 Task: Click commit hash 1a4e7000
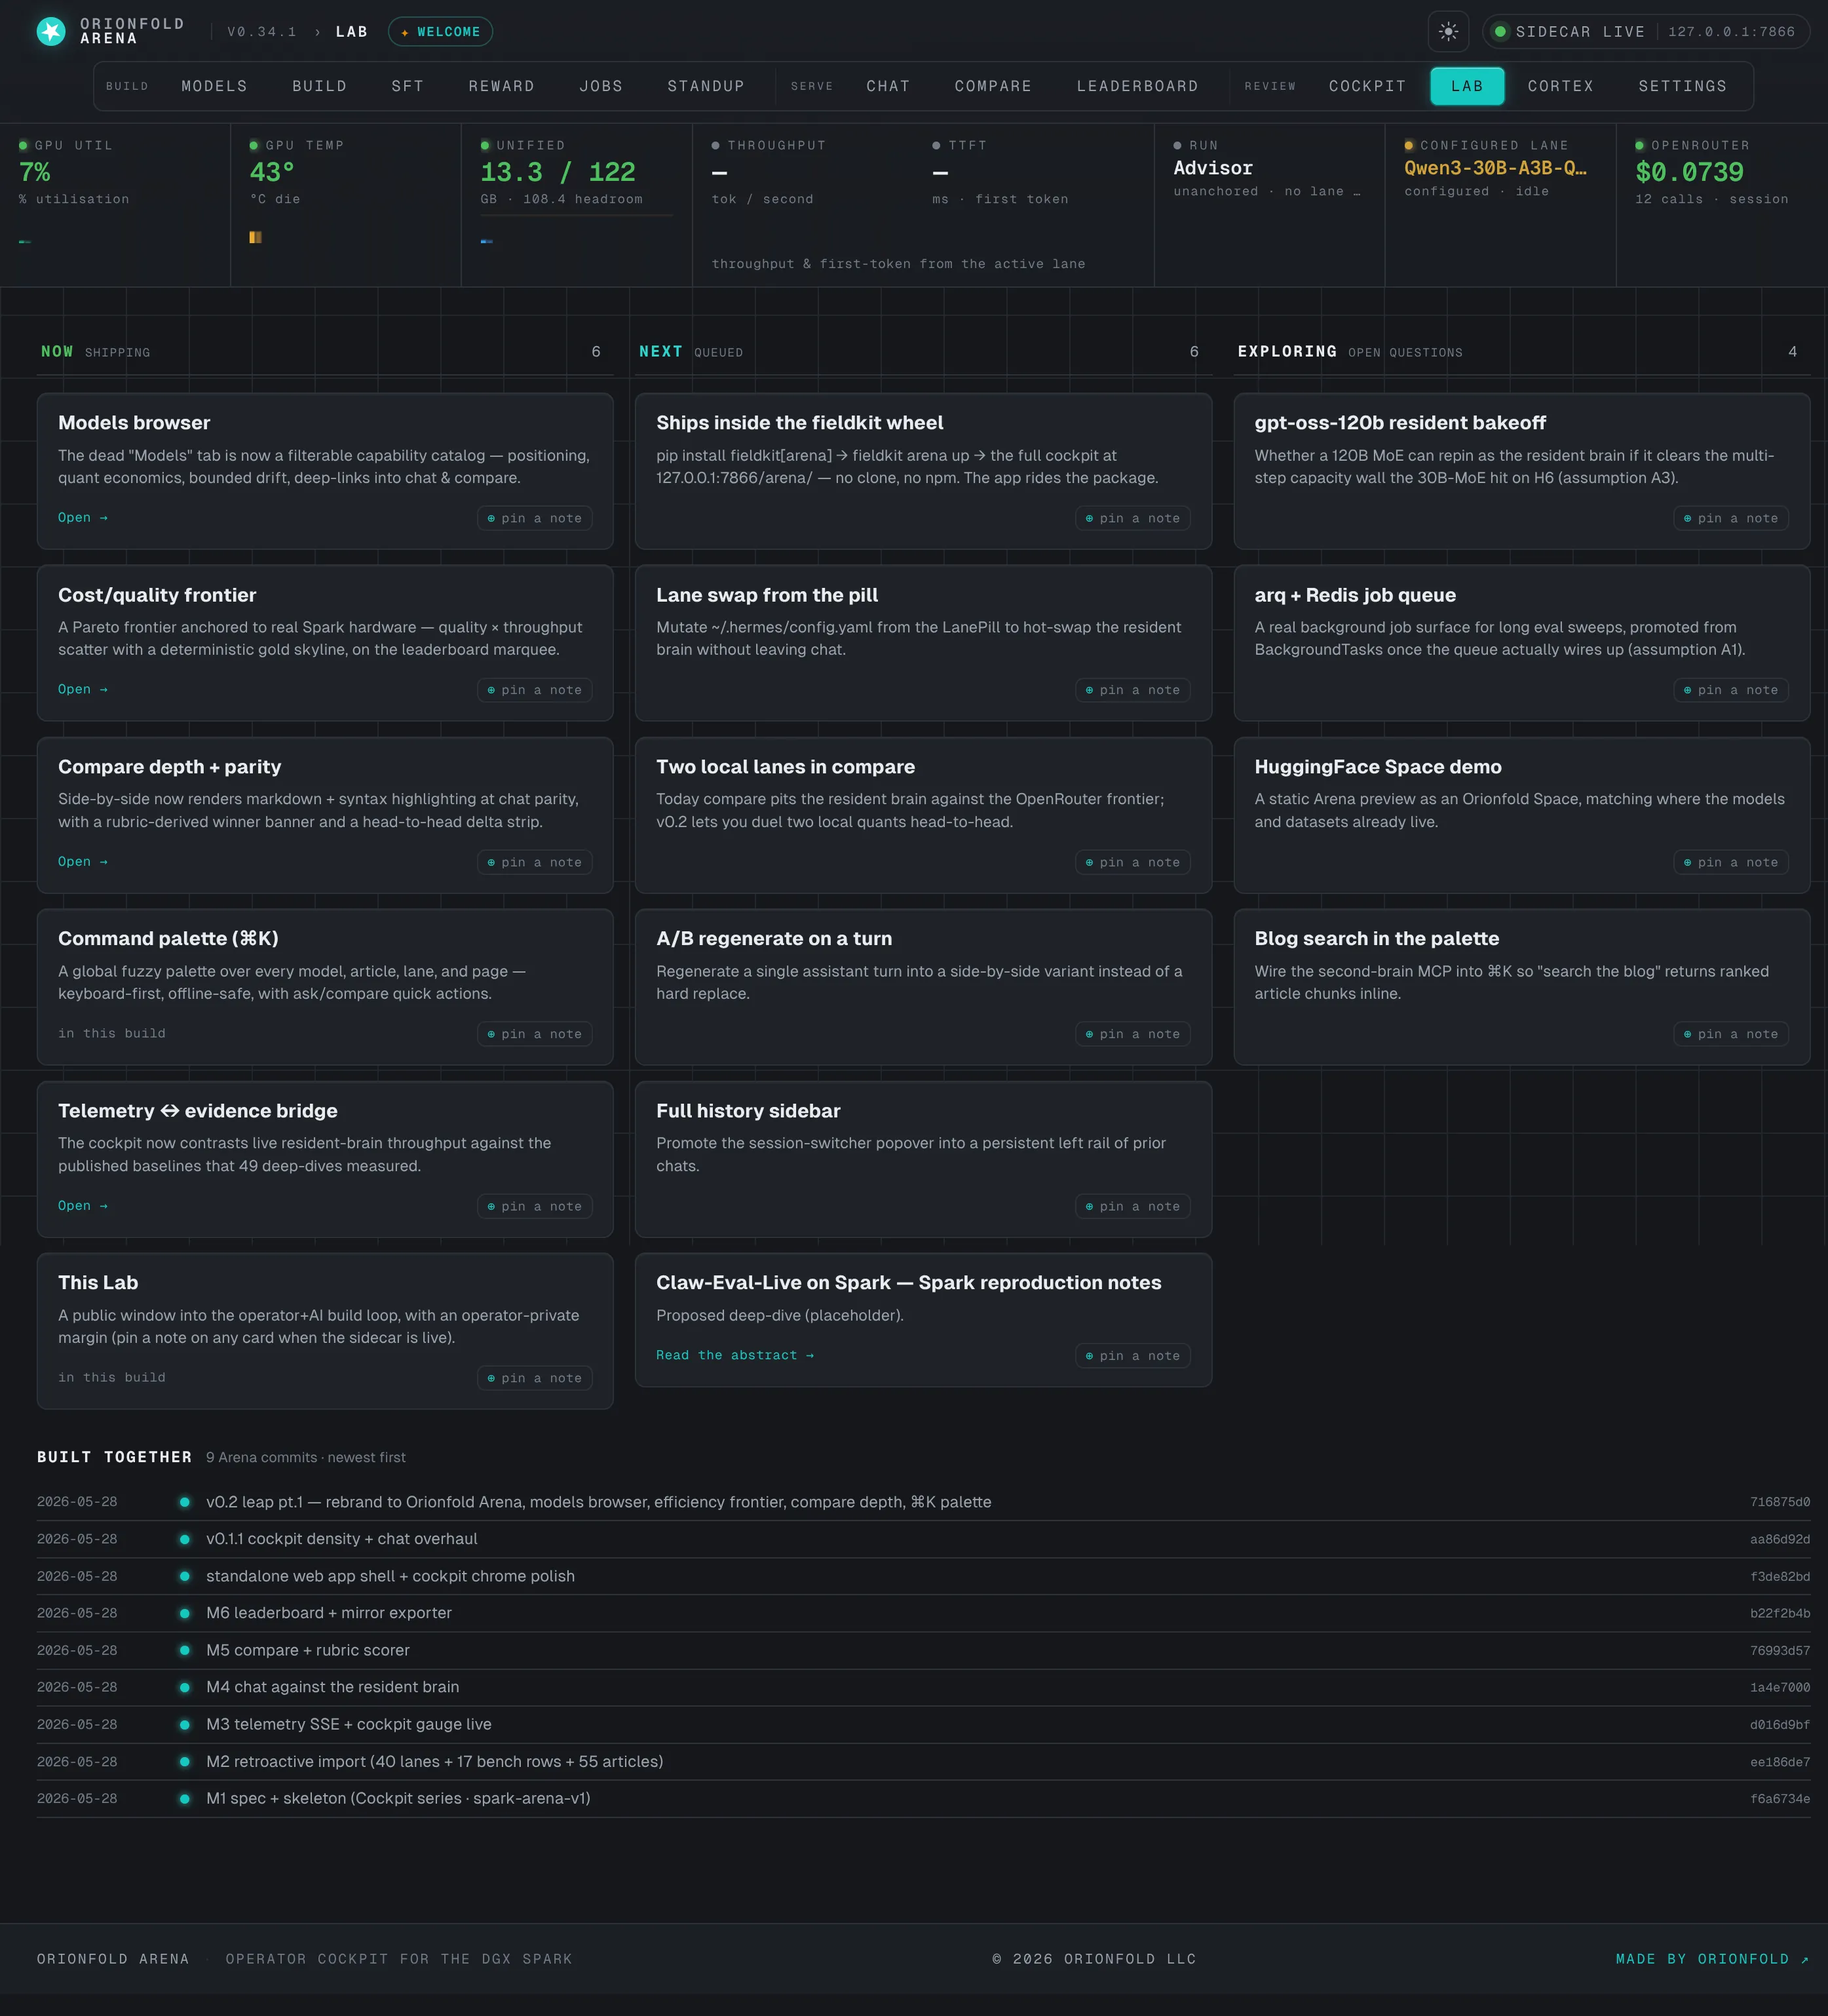(x=1779, y=1687)
